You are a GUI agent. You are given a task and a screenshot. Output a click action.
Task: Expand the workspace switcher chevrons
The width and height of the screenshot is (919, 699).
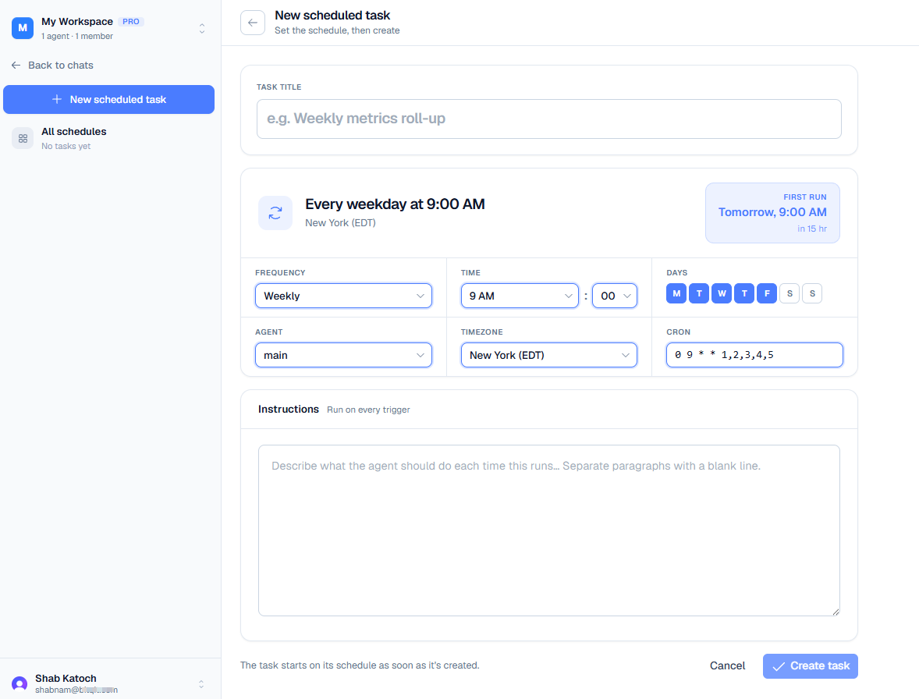[x=201, y=28]
